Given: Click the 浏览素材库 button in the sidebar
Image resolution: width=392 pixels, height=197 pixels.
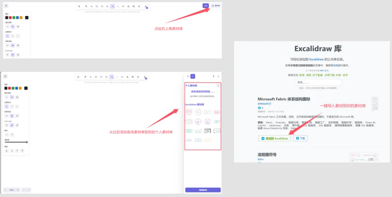Looking at the screenshot, I should pos(203,190).
